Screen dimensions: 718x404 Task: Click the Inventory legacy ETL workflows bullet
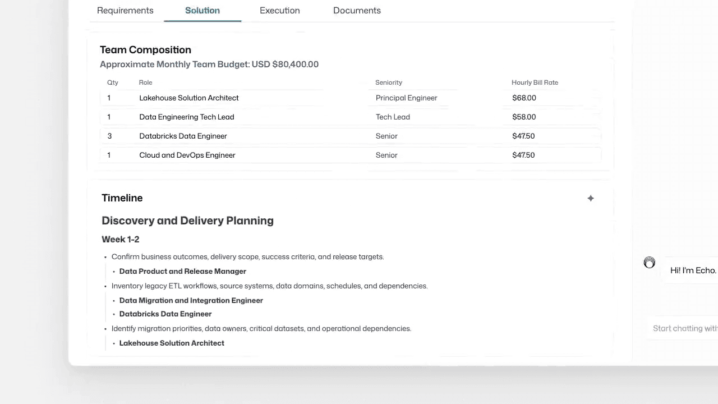click(269, 286)
